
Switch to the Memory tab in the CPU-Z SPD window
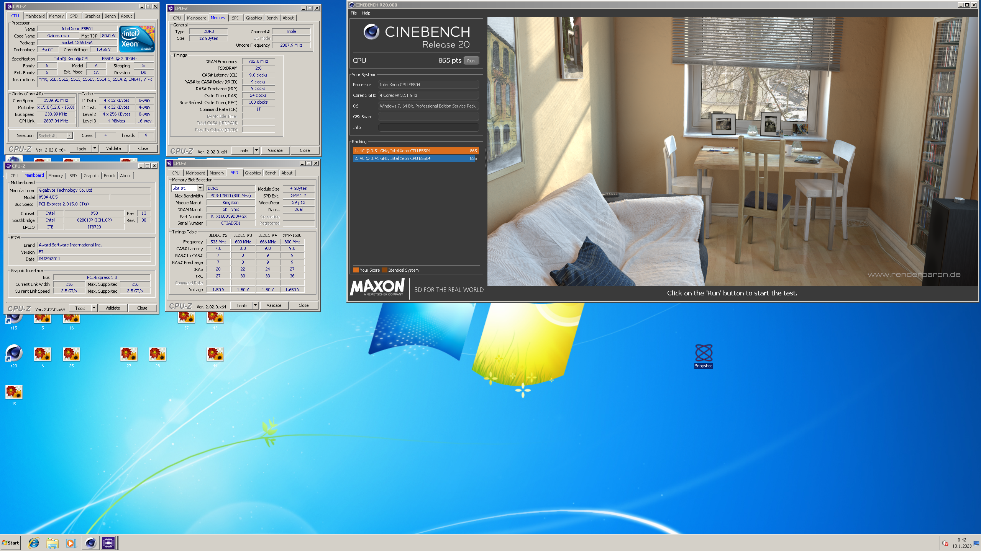217,173
